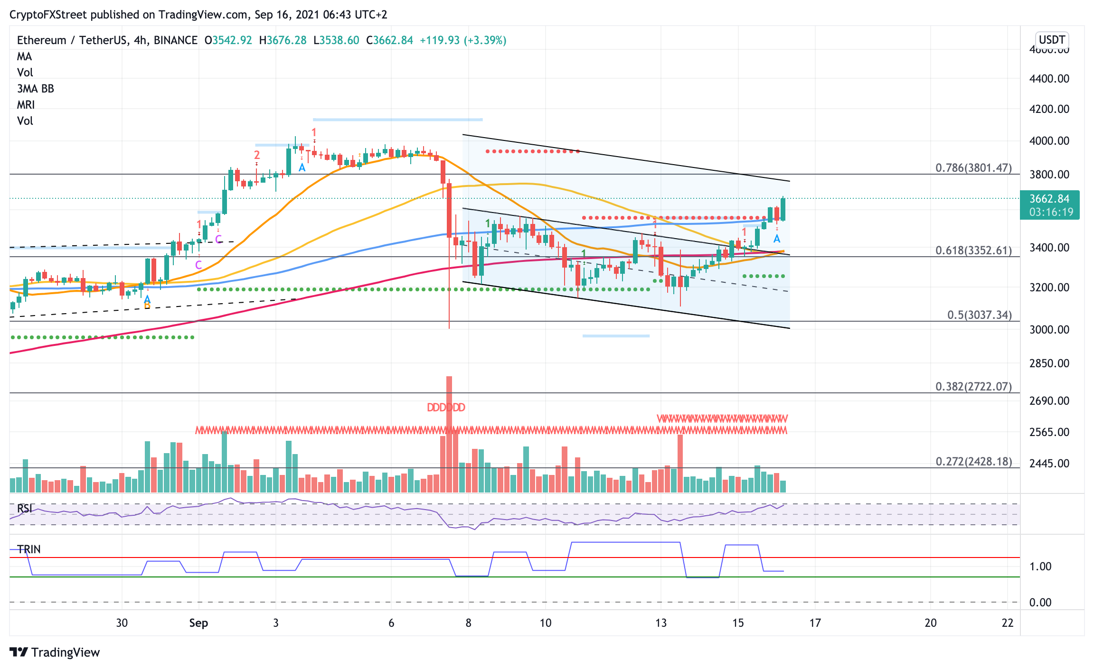Click the red DDDDDD marker text

[x=446, y=408]
